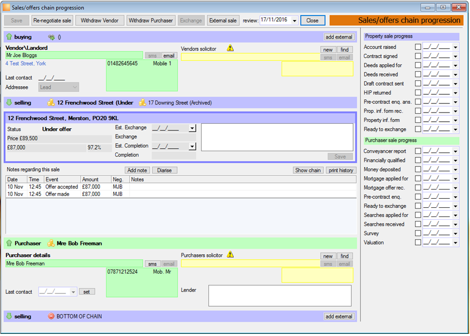Click the red BOTTOM OF CHAIN icon

[51, 316]
